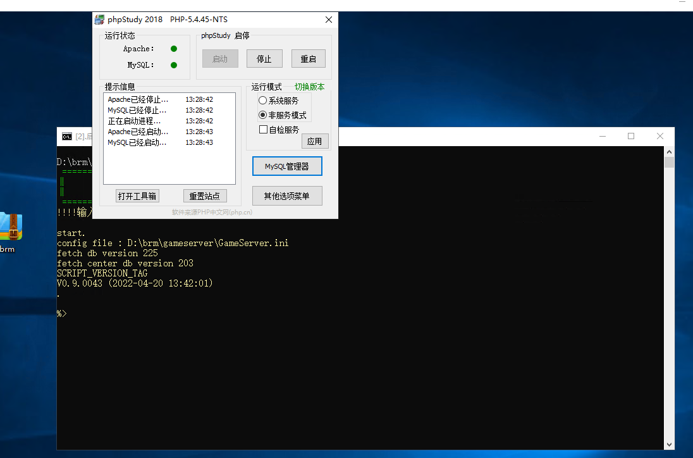The height and width of the screenshot is (458, 693).
Task: Enable the 自检服务 checkbox
Action: point(264,130)
